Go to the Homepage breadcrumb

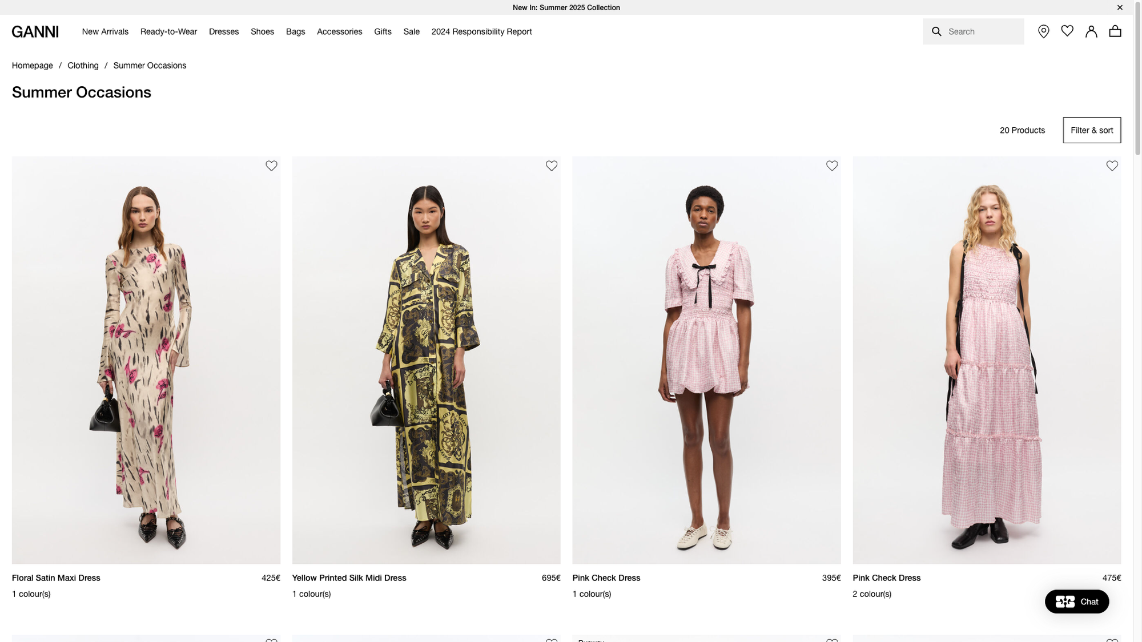[x=32, y=66]
